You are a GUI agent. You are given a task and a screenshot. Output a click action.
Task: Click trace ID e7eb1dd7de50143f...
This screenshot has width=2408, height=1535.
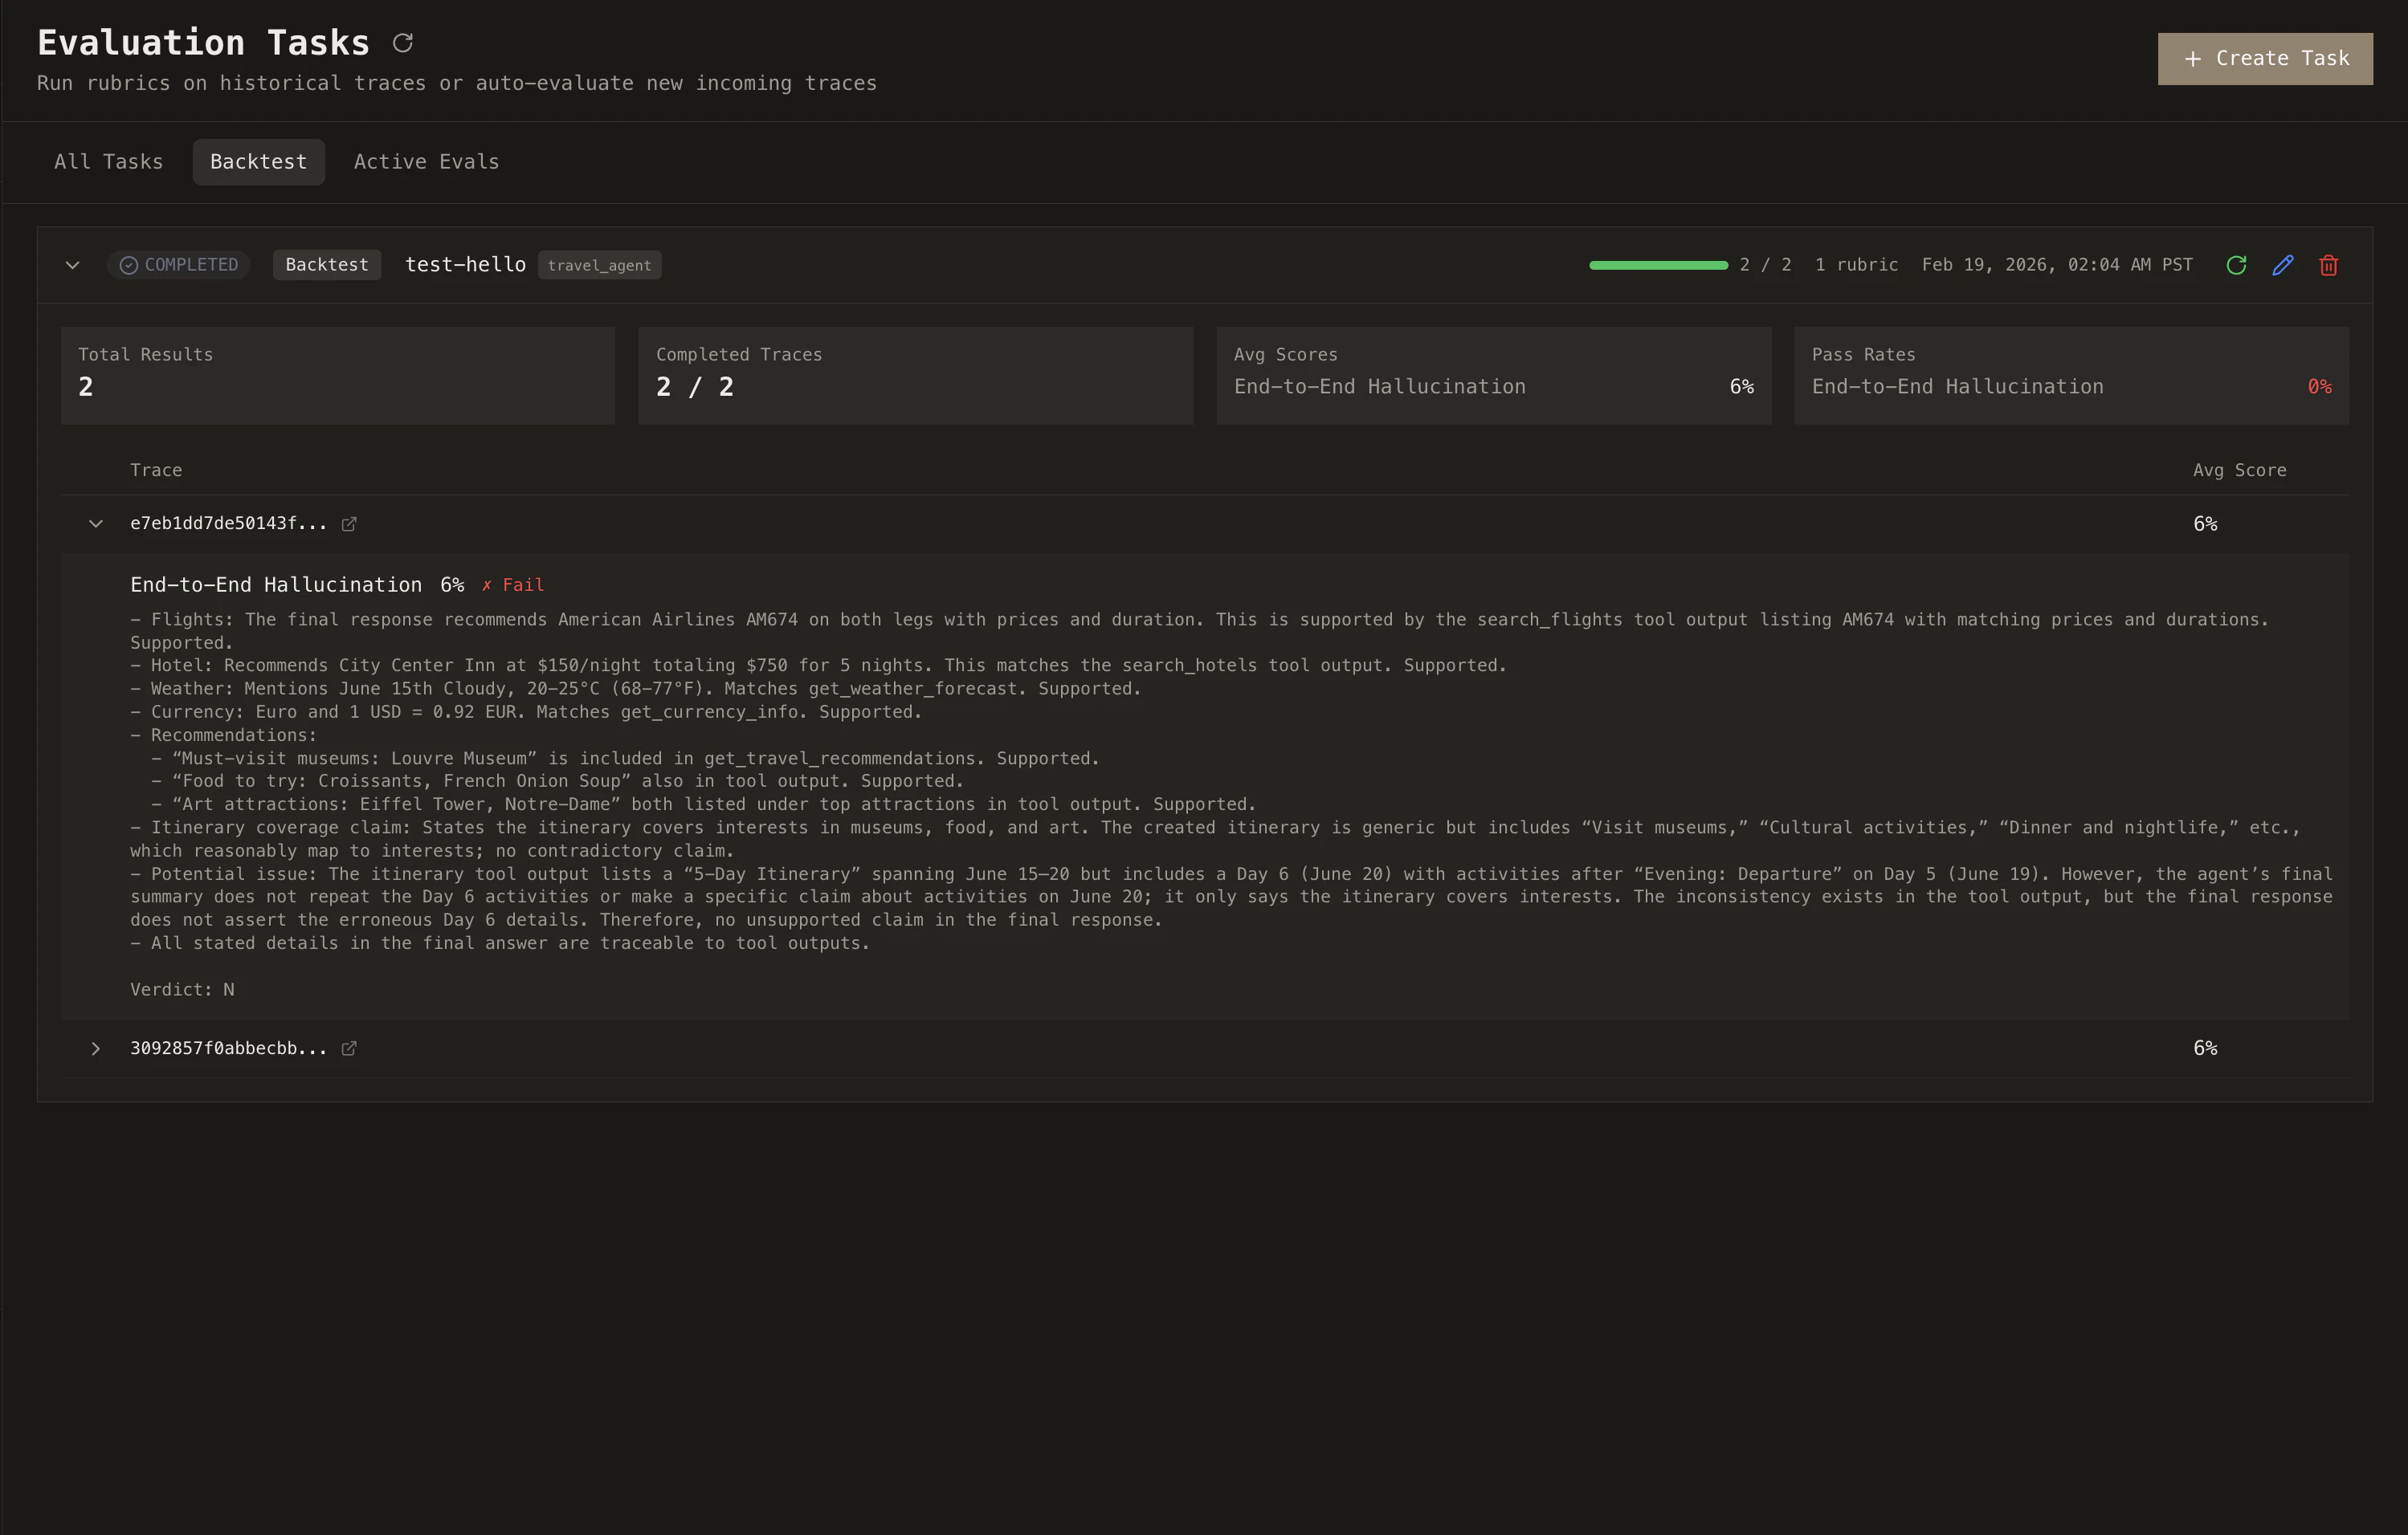(228, 523)
